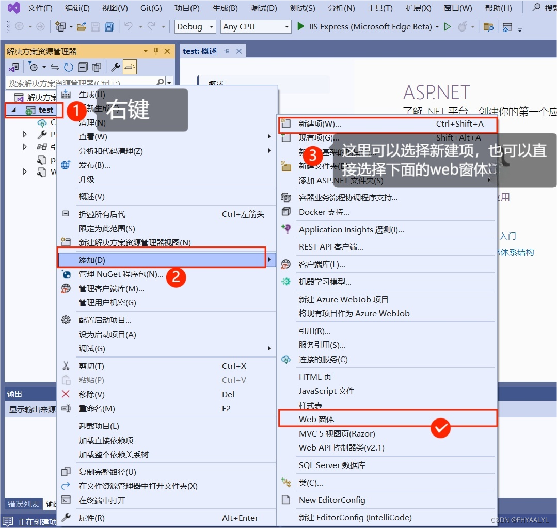
Task: Select SQL Server 数据库 in the submenu
Action: [x=387, y=465]
